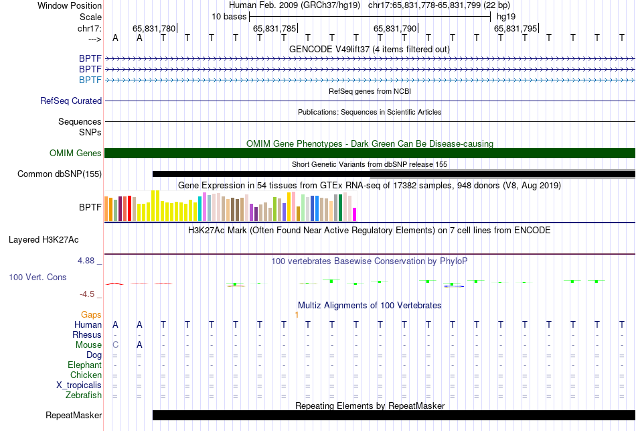Screen dimensions: 636x431
Task: Click the black BPTF label beside GTEx bars
Action: (x=90, y=207)
